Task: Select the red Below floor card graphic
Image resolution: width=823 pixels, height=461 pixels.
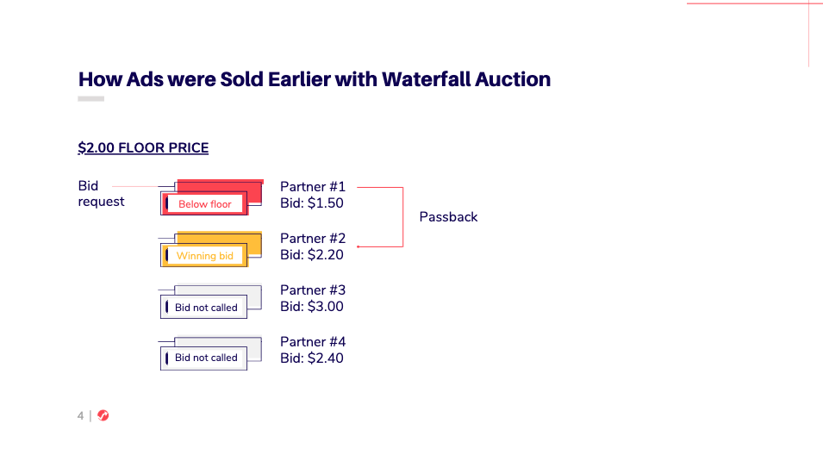Action: tap(211, 197)
